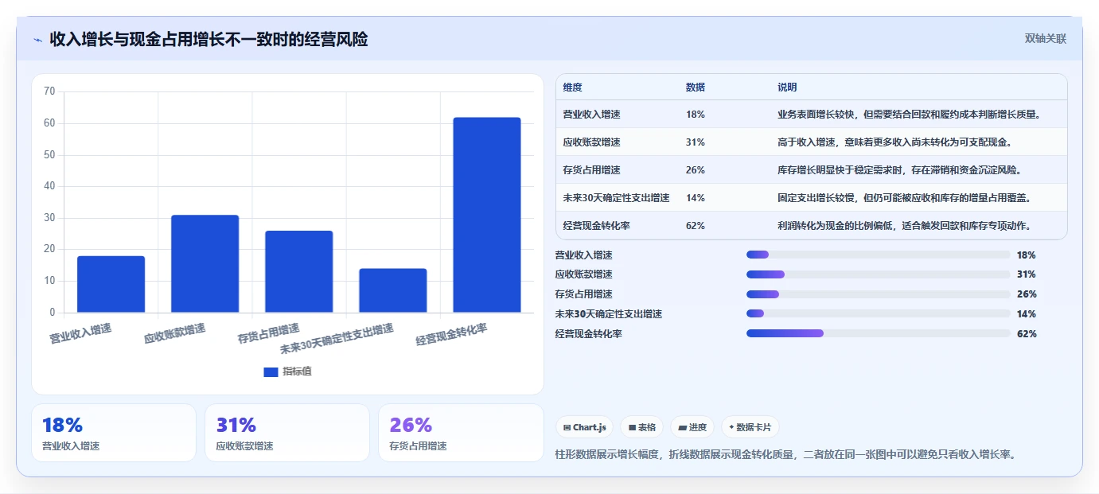1099x494 pixels.
Task: Click the 70 tick on the y-axis
Action: (x=49, y=91)
